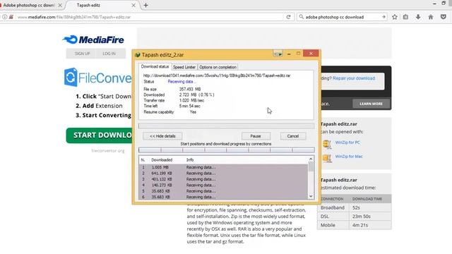The height and width of the screenshot is (254, 452).
Task: Click the Hide details button
Action: coord(162,136)
